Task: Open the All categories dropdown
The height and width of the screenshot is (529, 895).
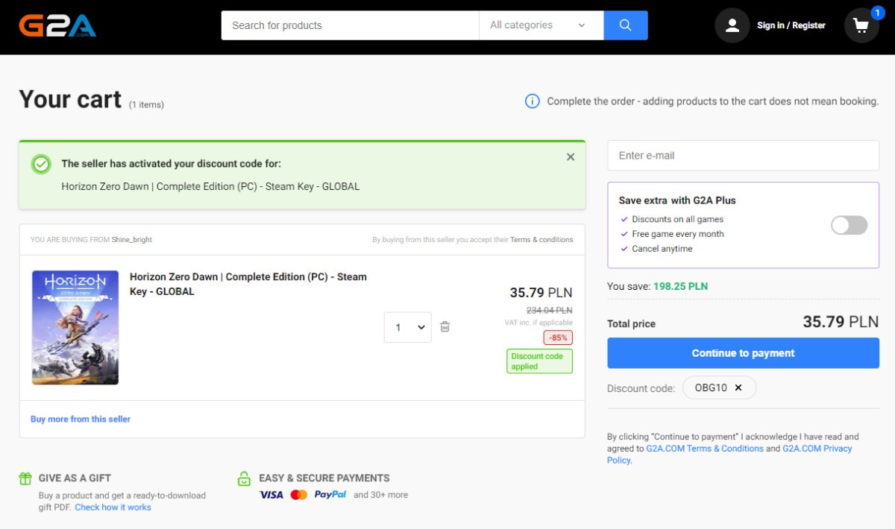Action: pos(541,25)
